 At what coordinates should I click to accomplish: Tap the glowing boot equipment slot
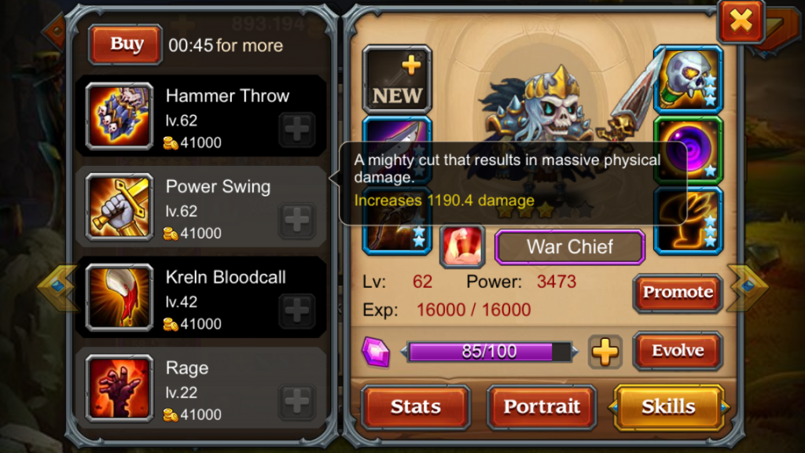[688, 221]
